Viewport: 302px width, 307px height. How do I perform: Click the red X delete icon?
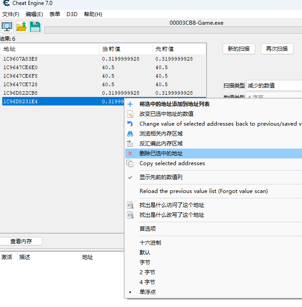[x=130, y=153]
